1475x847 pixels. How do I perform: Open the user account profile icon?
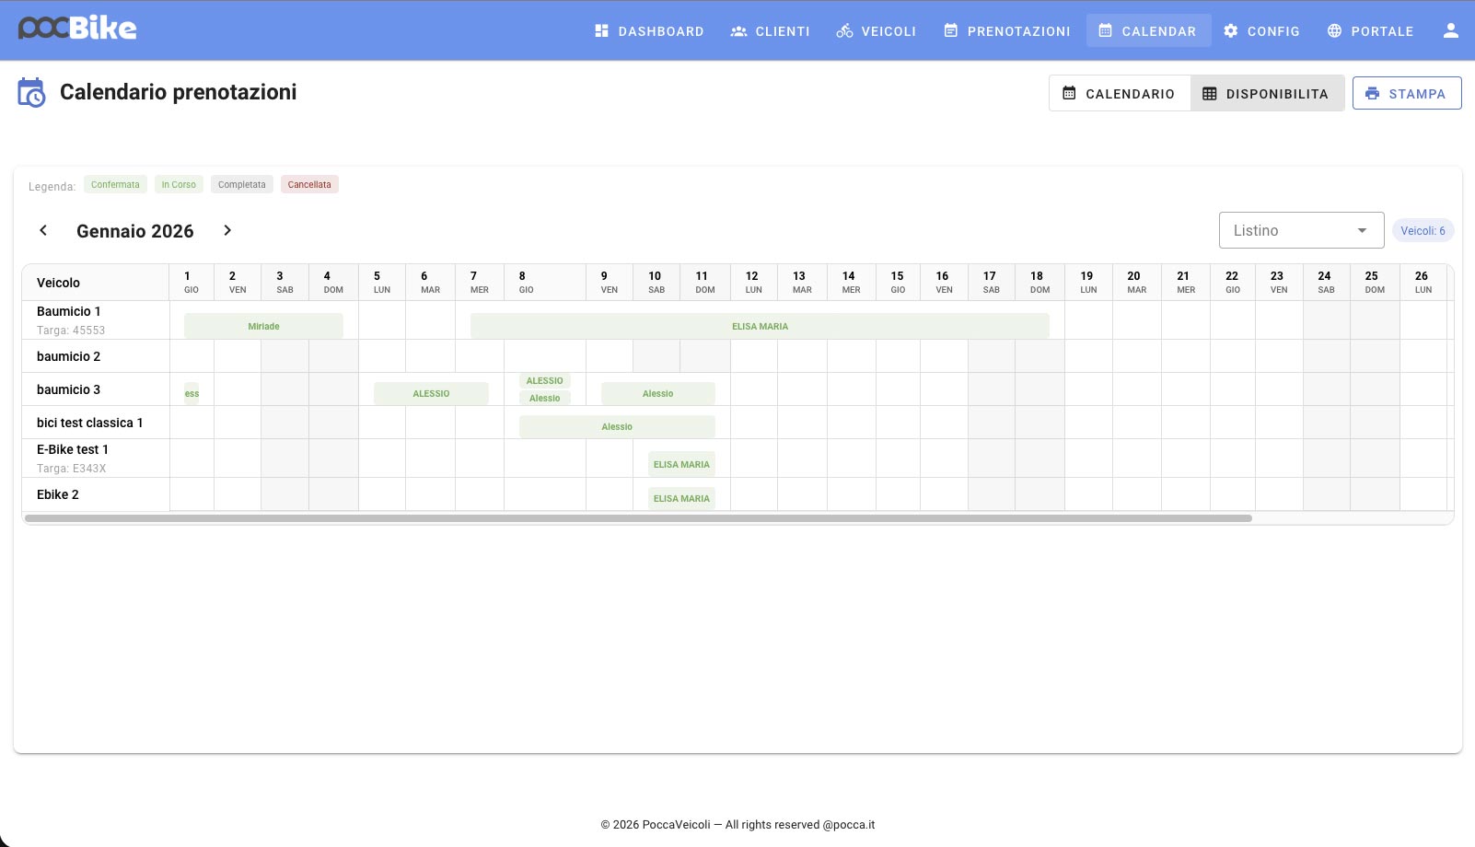click(1451, 30)
